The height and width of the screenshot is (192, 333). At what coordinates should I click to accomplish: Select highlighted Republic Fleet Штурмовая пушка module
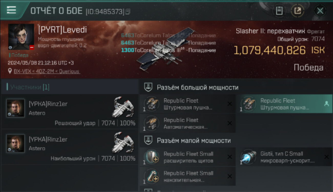click(x=284, y=104)
